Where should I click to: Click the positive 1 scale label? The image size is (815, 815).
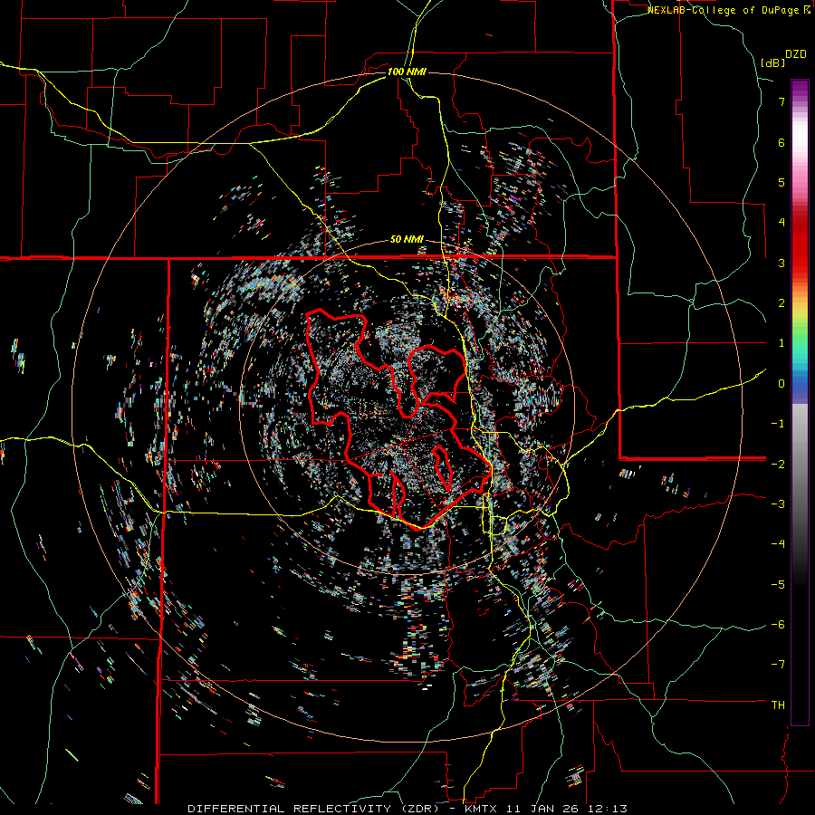tap(781, 343)
